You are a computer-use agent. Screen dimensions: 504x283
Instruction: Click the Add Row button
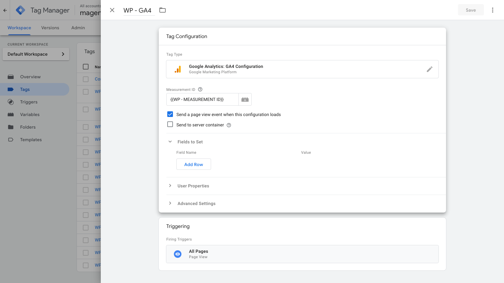tap(194, 164)
